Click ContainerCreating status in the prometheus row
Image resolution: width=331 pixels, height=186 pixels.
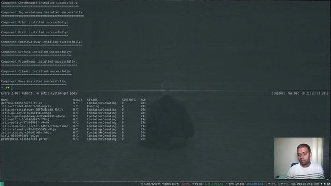[102, 139]
